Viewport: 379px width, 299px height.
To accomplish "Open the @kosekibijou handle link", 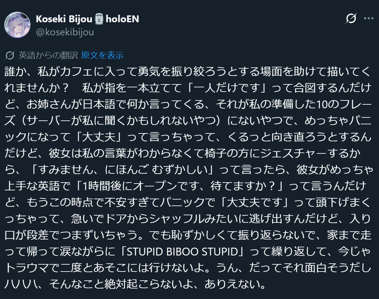I will [64, 32].
